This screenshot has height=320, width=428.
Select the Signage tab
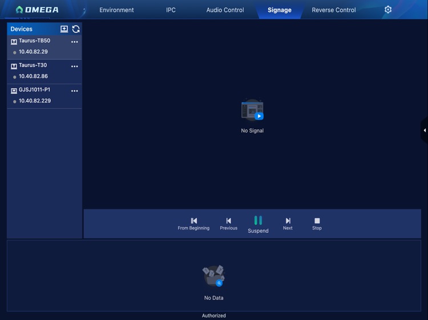coord(280,10)
